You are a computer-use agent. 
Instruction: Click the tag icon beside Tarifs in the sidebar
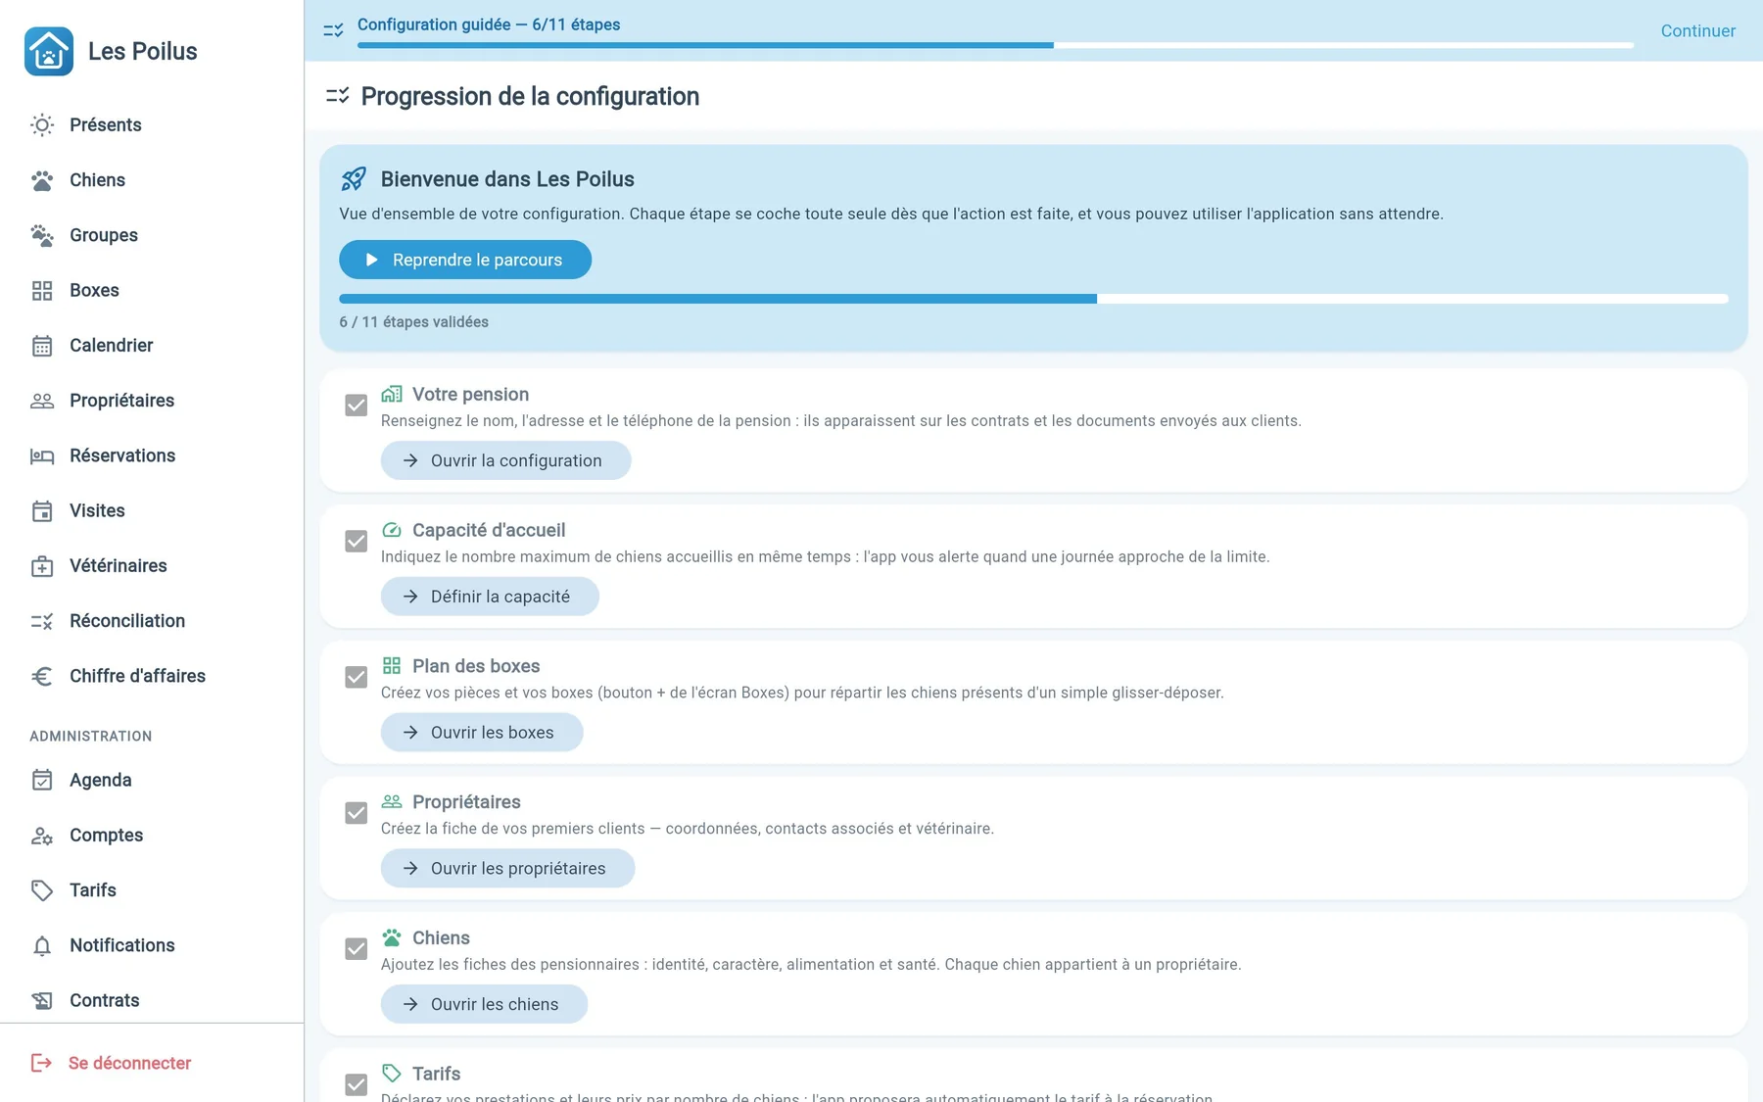pos(42,890)
